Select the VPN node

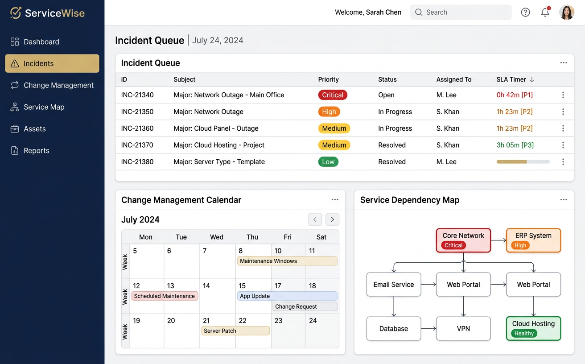tap(463, 329)
